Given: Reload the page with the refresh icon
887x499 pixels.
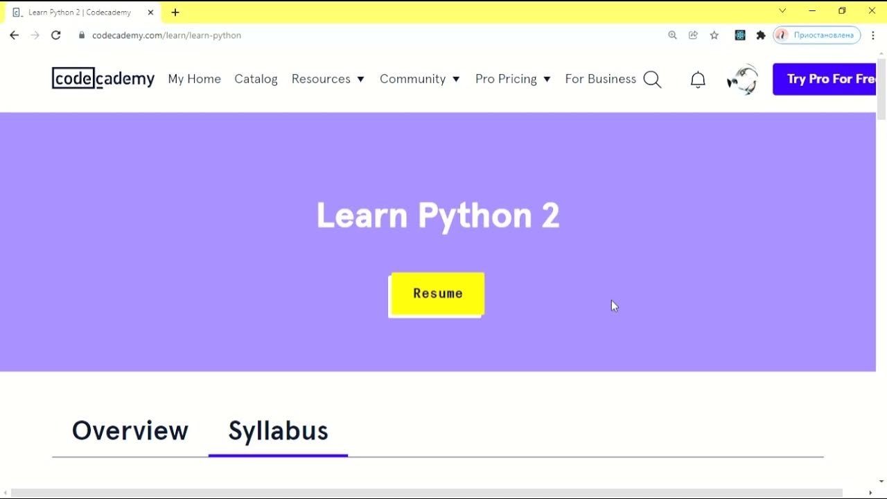Looking at the screenshot, I should [56, 35].
